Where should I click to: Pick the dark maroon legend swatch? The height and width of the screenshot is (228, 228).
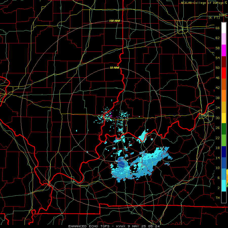[224, 62]
